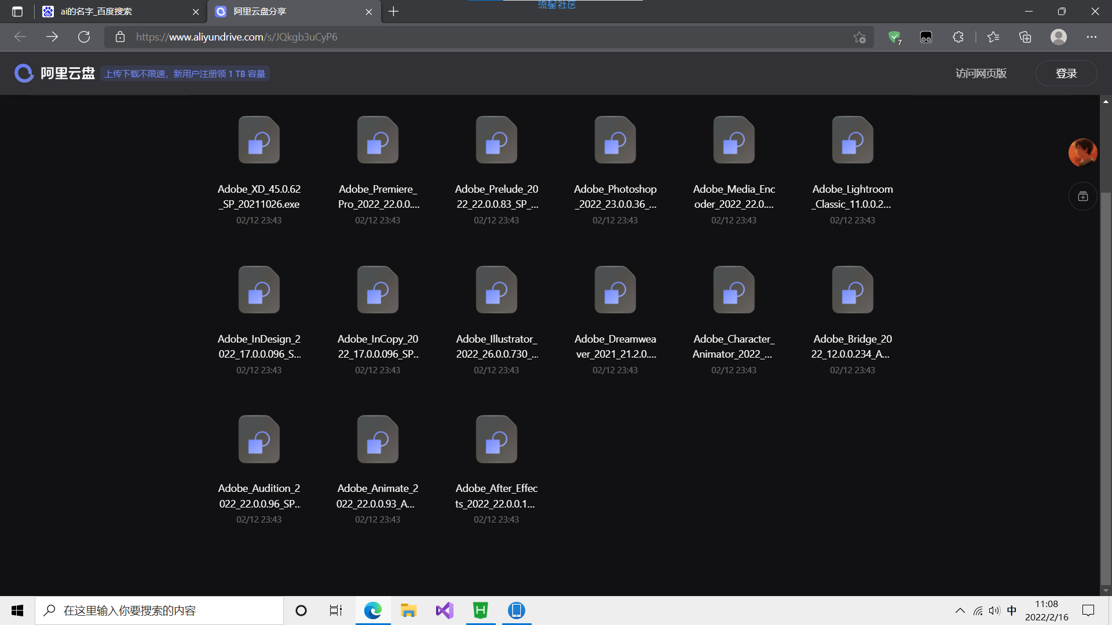
Task: Open the Adobe_Dreamweaver_2021 file icon
Action: click(x=615, y=290)
